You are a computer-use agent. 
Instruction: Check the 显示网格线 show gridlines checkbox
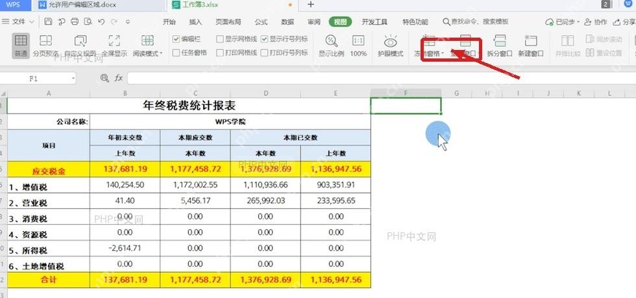(x=220, y=40)
